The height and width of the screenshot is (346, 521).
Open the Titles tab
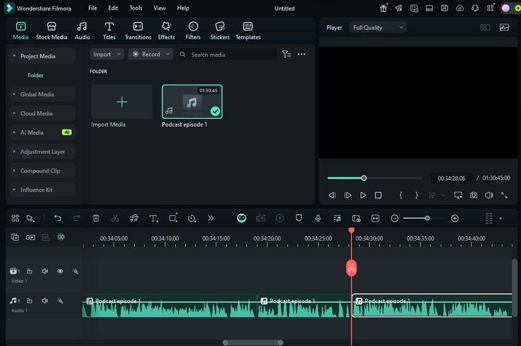coord(109,31)
